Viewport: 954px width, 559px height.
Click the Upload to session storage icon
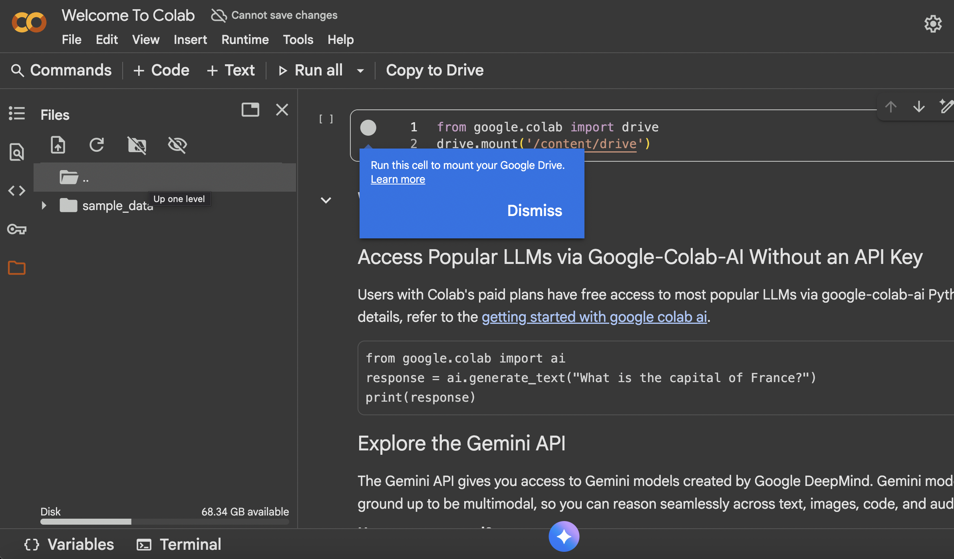pyautogui.click(x=58, y=145)
